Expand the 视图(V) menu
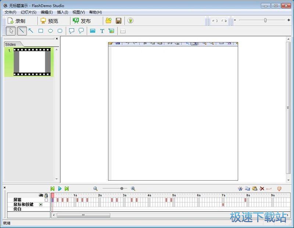The image size is (294, 228). click(79, 12)
